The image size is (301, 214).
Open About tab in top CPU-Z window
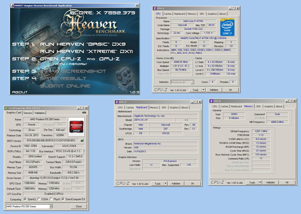click(x=222, y=14)
